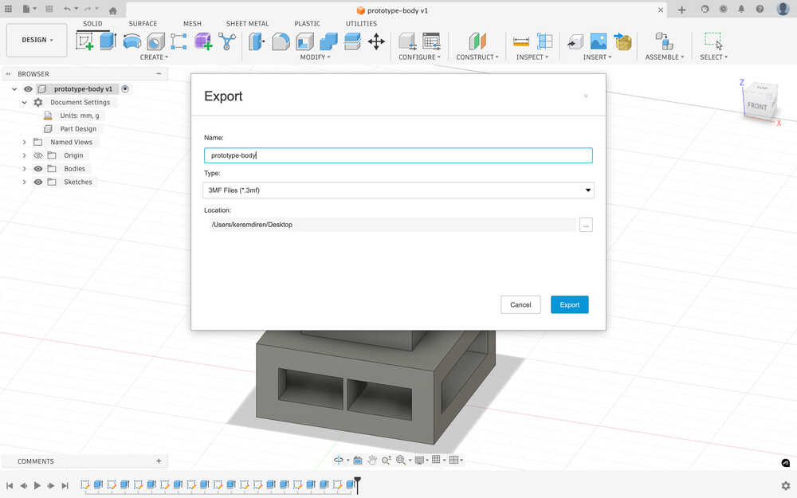Click the Offset Plane construct icon

[x=477, y=41]
